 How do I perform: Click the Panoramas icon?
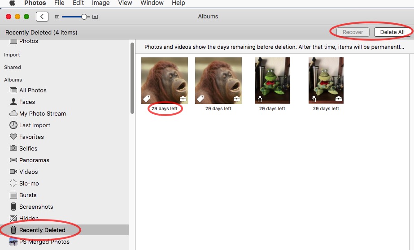click(13, 160)
